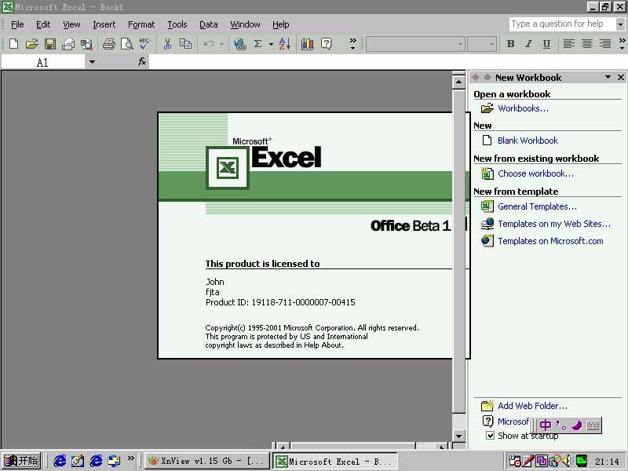The image size is (628, 471).
Task: Click the Insert Hyperlink globe icon
Action: [x=240, y=44]
